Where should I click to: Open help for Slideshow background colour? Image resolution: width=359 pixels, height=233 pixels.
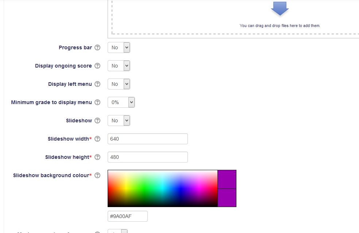(x=97, y=175)
